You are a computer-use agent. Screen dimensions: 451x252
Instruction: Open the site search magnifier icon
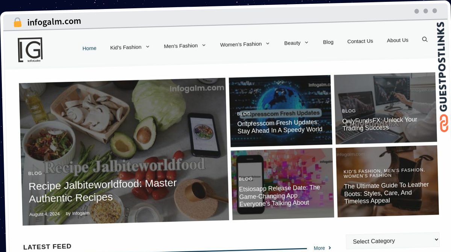(x=425, y=39)
